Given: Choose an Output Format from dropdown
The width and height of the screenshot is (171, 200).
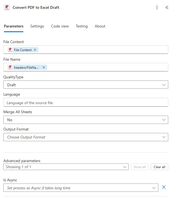Looking at the screenshot, I should click(x=86, y=137).
